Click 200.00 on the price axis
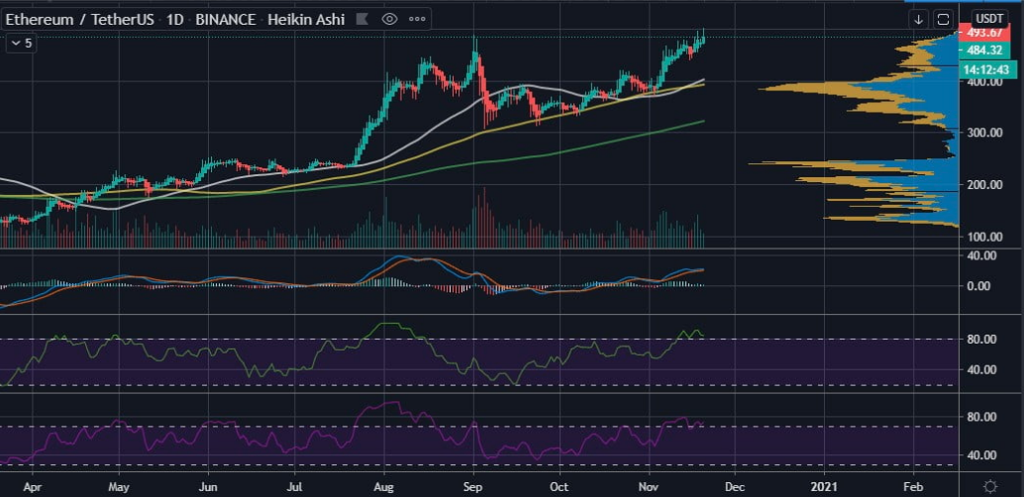The image size is (1024, 497). [985, 185]
